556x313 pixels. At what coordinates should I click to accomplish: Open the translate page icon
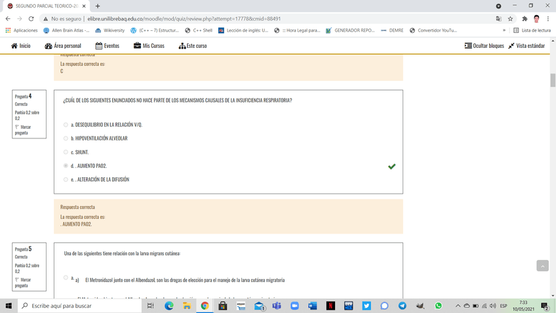(498, 19)
